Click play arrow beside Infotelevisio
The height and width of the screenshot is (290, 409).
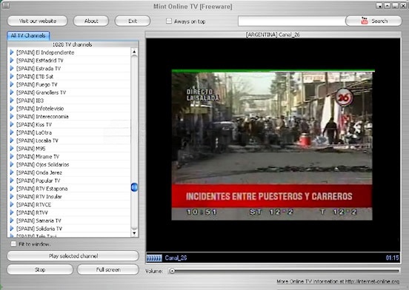12,108
